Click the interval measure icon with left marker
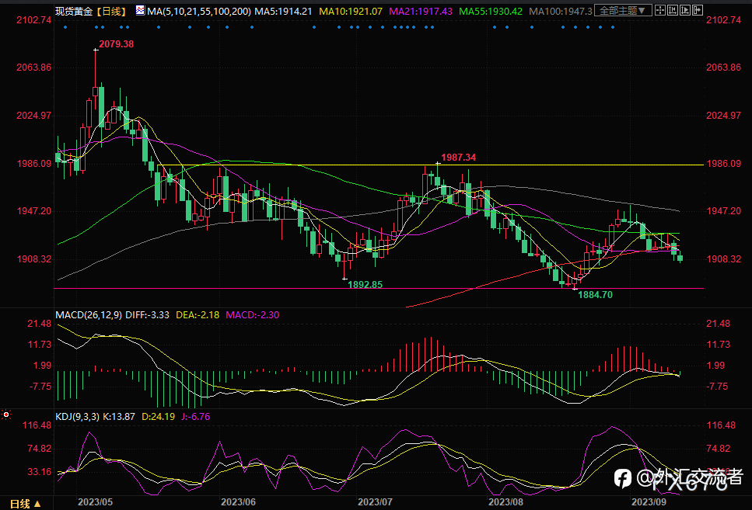Image resolution: width=752 pixels, height=510 pixels. click(x=673, y=10)
